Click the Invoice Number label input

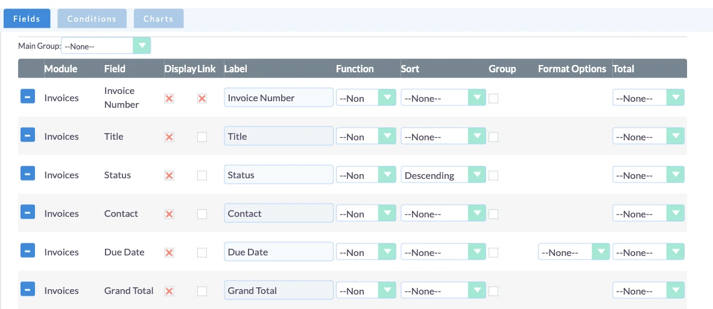tap(278, 98)
